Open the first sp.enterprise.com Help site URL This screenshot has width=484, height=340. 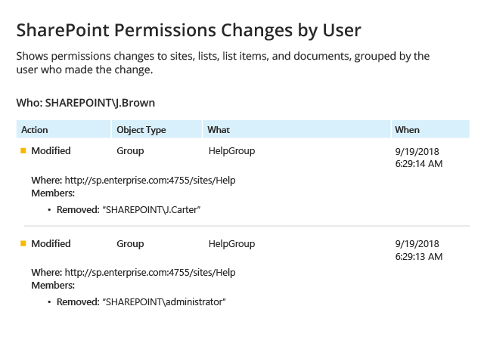point(150,180)
